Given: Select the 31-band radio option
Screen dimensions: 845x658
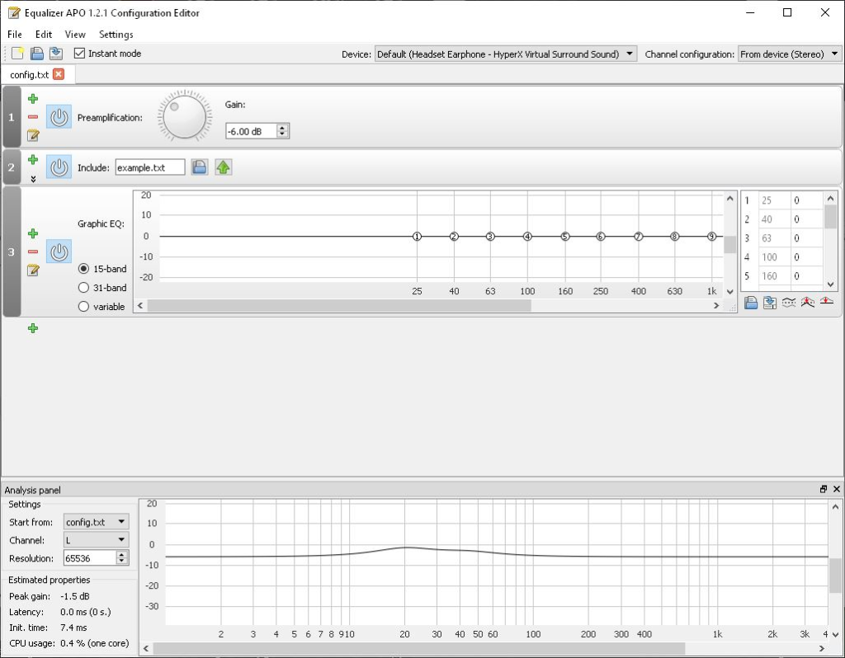Looking at the screenshot, I should pyautogui.click(x=84, y=288).
